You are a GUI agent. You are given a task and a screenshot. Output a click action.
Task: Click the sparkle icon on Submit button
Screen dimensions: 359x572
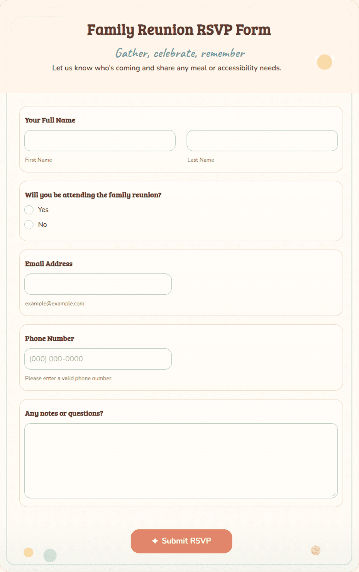point(155,541)
